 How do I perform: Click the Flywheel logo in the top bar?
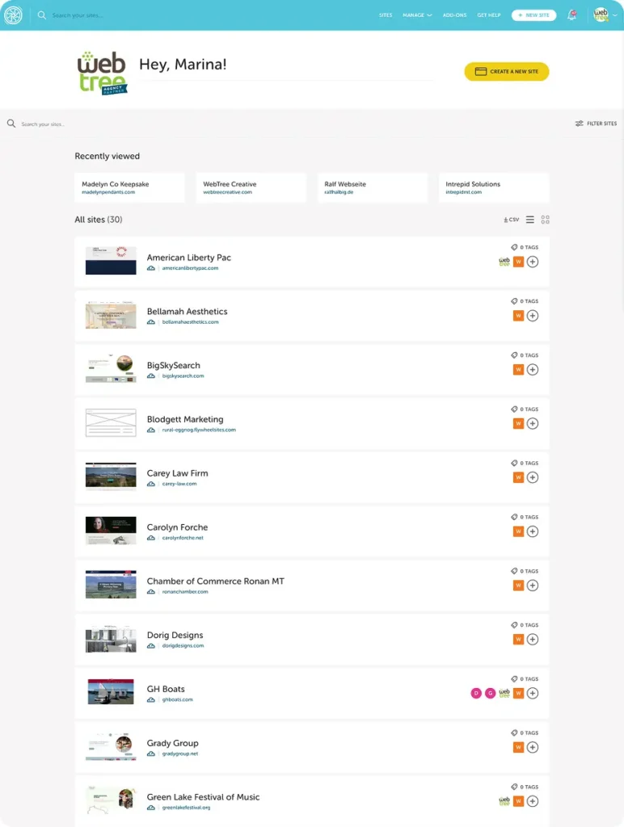pyautogui.click(x=13, y=15)
